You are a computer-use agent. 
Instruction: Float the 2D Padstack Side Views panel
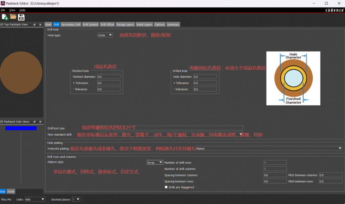[34, 122]
